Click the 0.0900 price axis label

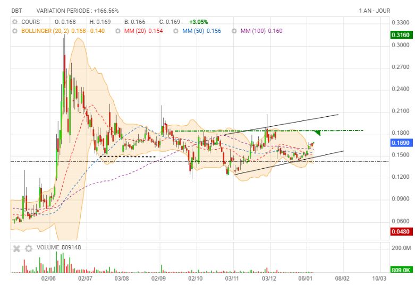(x=401, y=199)
